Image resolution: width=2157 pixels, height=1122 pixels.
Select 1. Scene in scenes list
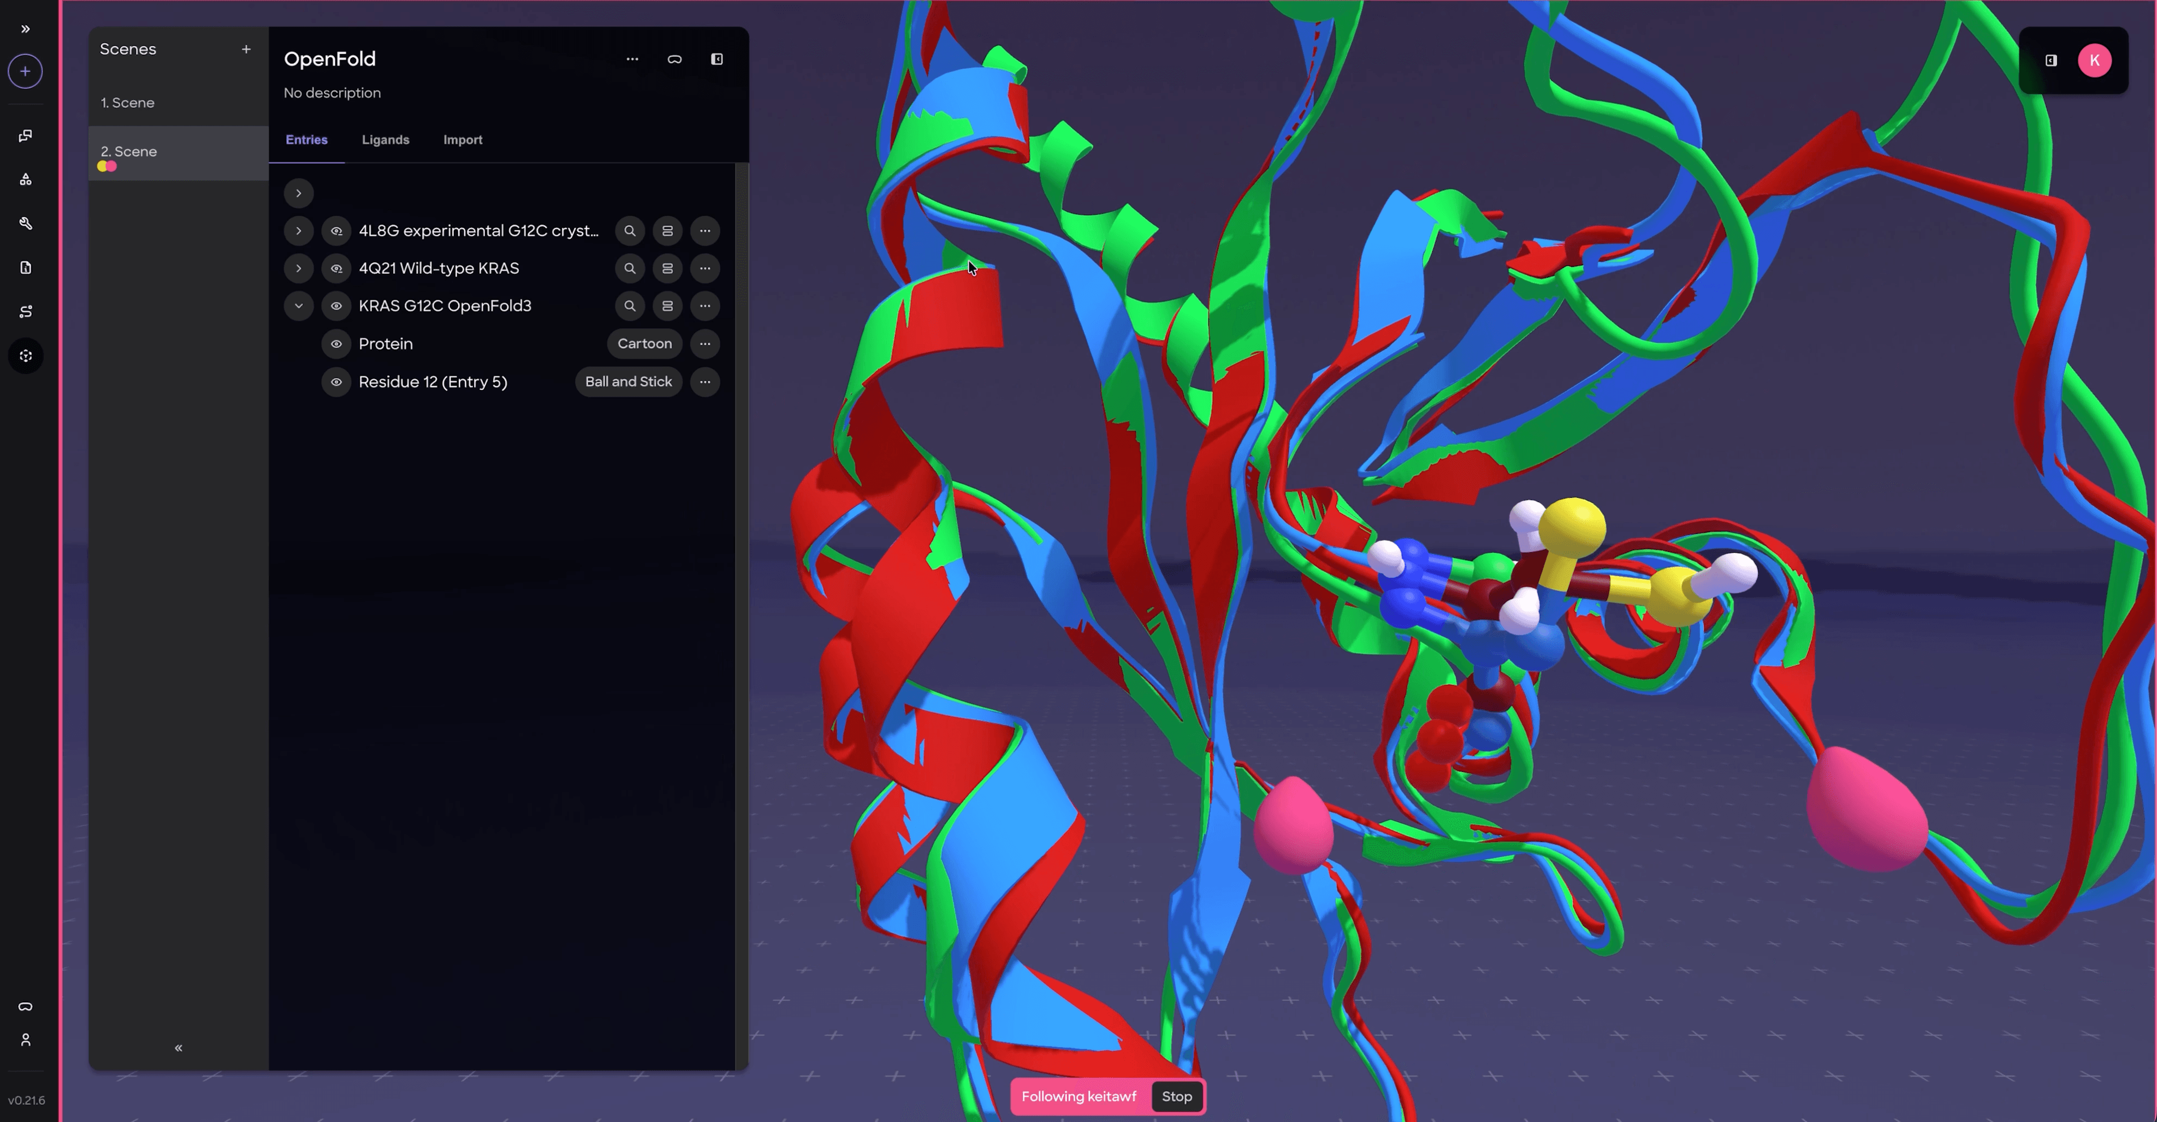127,103
